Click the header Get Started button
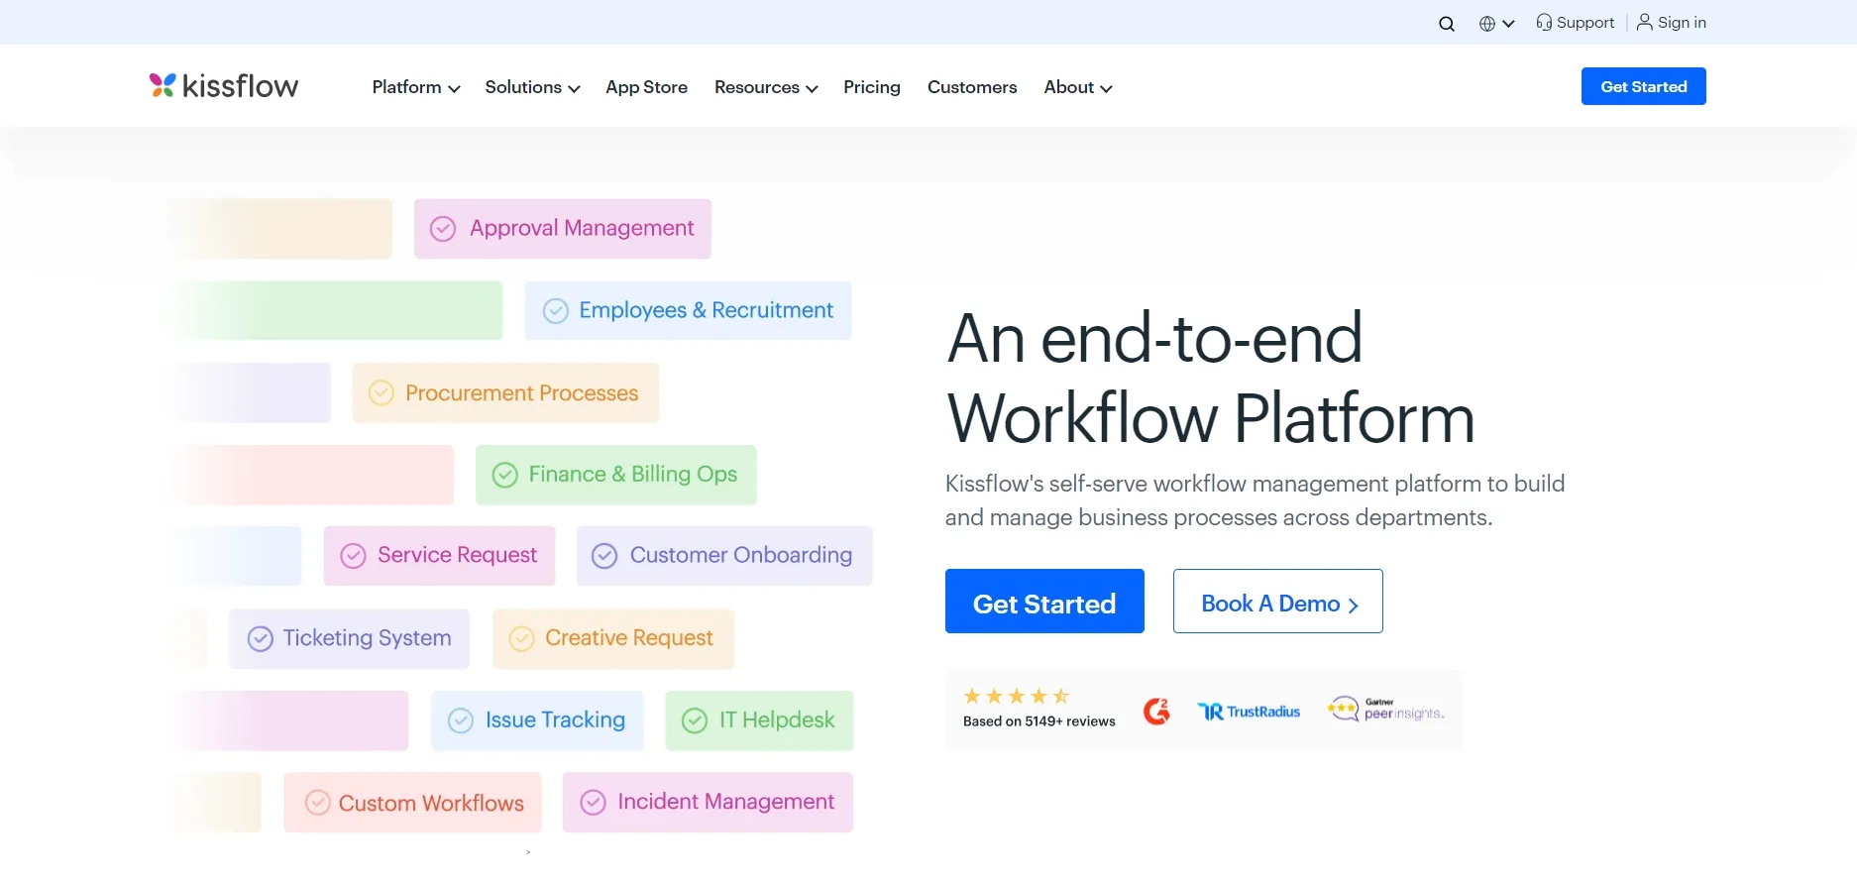This screenshot has width=1857, height=882. click(1643, 86)
